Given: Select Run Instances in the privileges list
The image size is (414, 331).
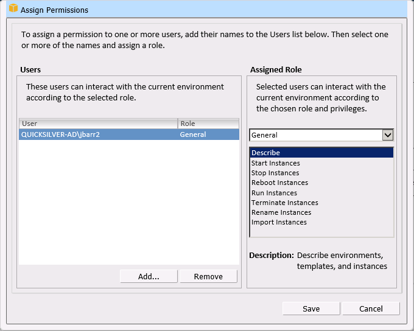Looking at the screenshot, I should [274, 193].
